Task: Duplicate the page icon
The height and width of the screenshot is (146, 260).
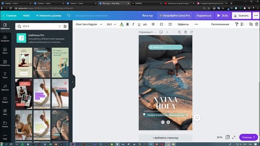Action: (179, 32)
